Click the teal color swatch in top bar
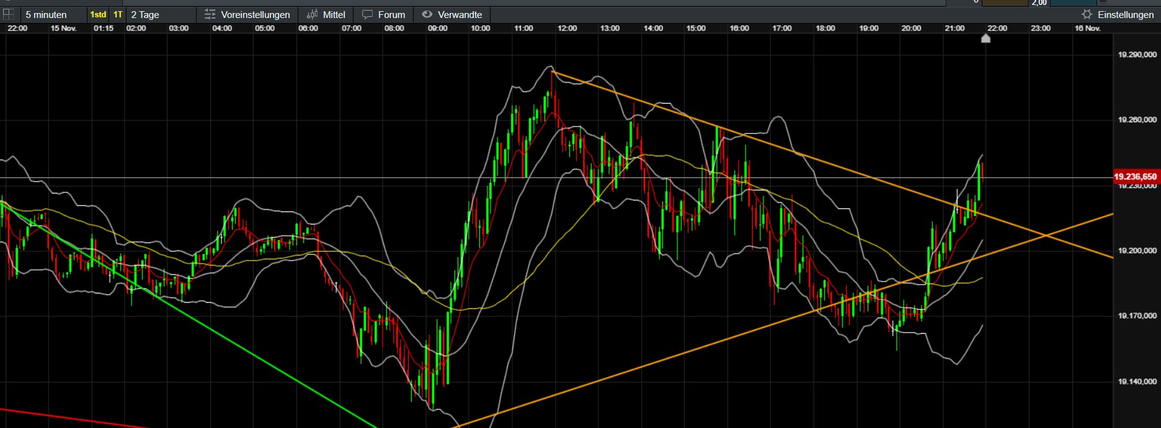Viewport: 1161px width, 428px height. [1073, 3]
